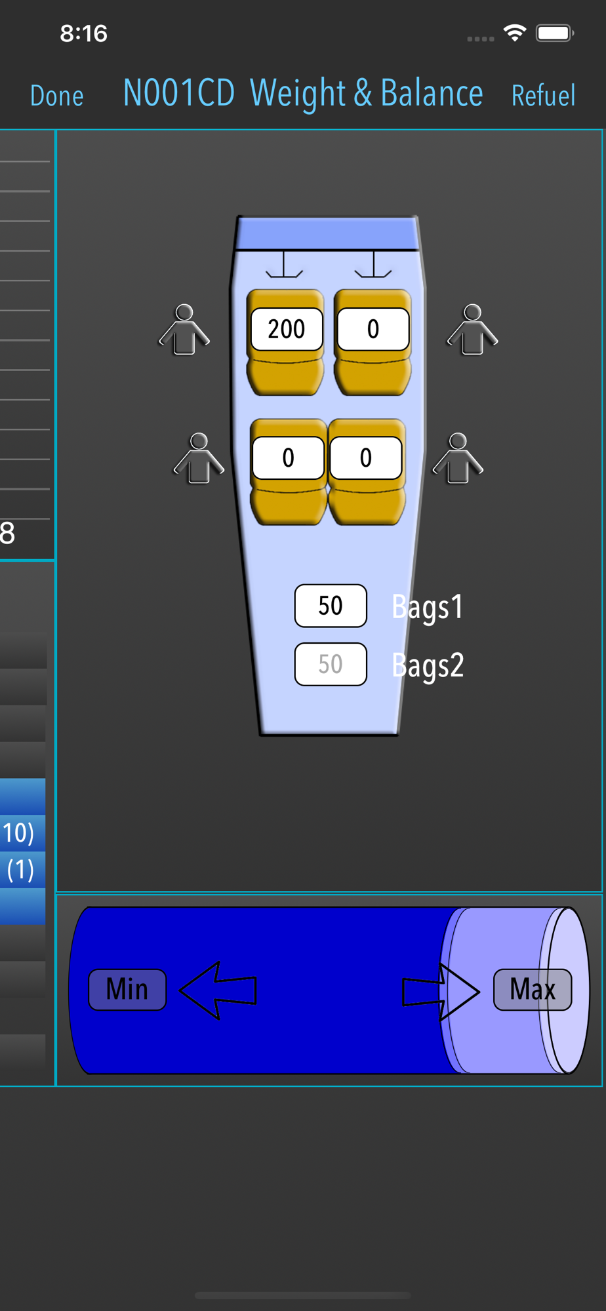
Task: Tap the blue highlighted row in the left side panel
Action: (x=23, y=851)
